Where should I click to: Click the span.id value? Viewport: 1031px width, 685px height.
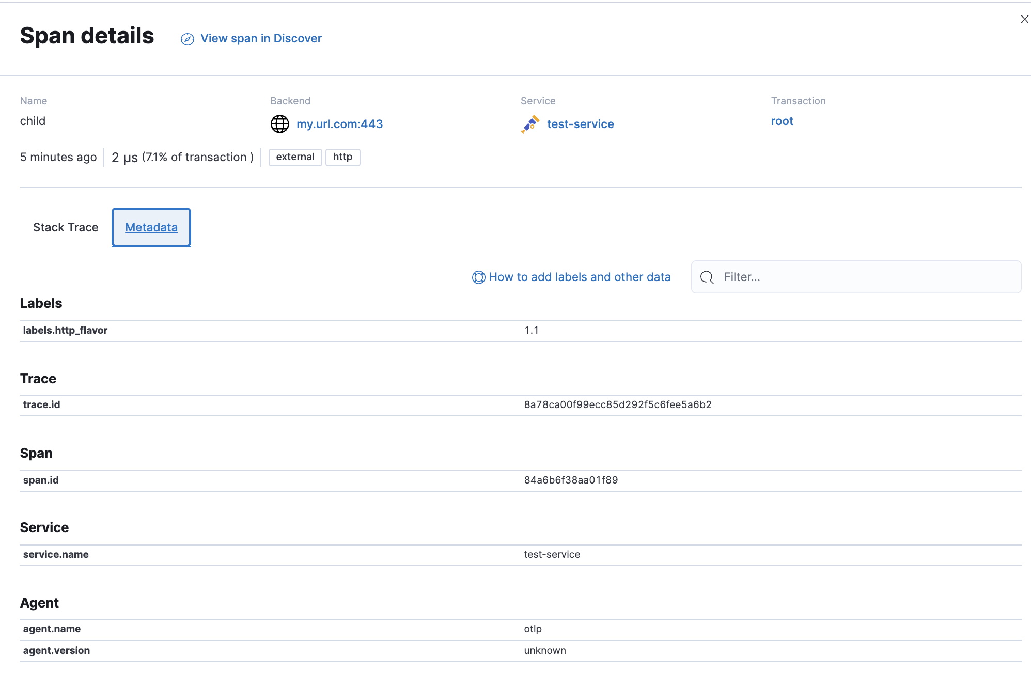click(x=571, y=480)
